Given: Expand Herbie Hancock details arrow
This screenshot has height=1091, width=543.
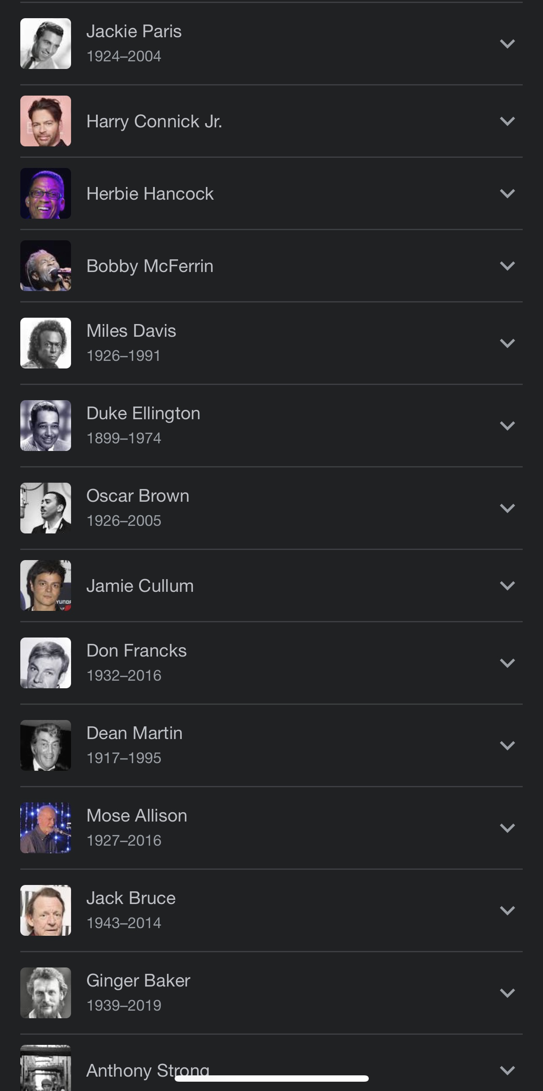Looking at the screenshot, I should (x=507, y=194).
